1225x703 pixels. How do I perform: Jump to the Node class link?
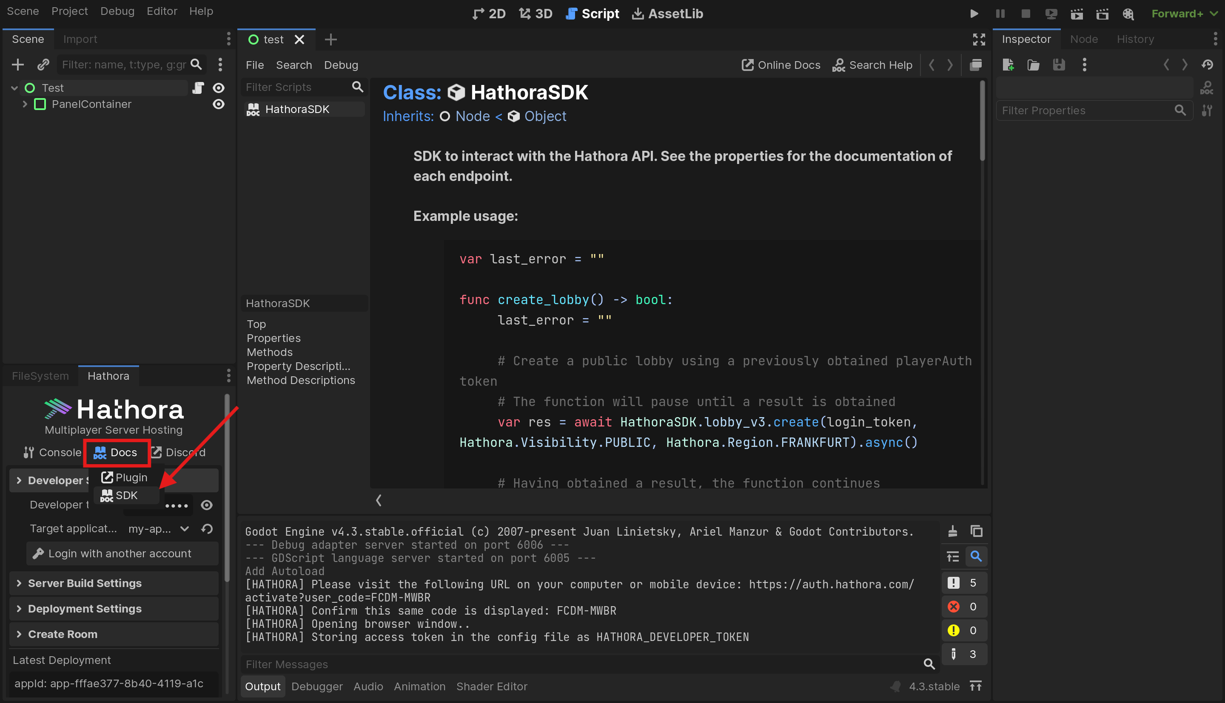(472, 116)
